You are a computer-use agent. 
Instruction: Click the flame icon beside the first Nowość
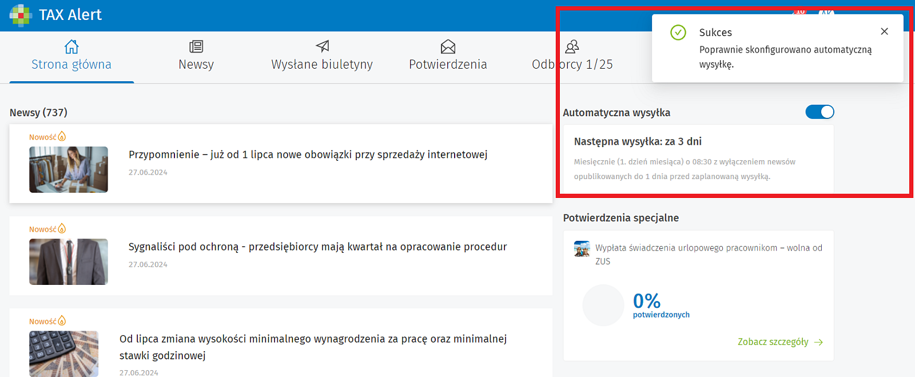tap(62, 136)
